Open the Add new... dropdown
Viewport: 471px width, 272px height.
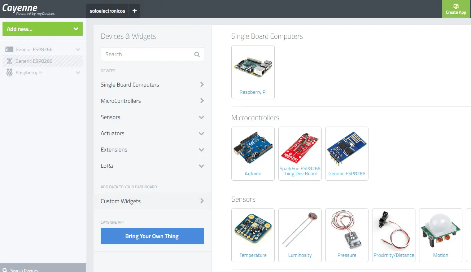click(x=43, y=29)
